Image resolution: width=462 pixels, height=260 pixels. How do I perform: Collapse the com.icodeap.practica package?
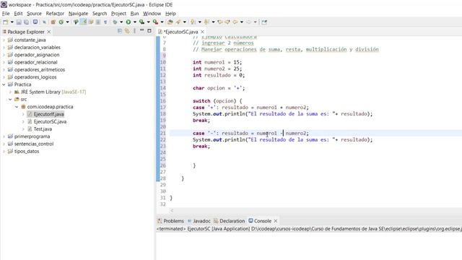tap(17, 107)
